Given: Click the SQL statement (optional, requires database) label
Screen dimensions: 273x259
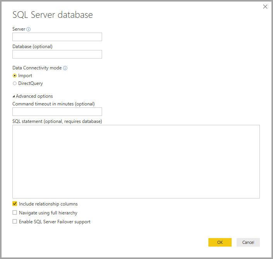Looking at the screenshot, I should [57, 121].
